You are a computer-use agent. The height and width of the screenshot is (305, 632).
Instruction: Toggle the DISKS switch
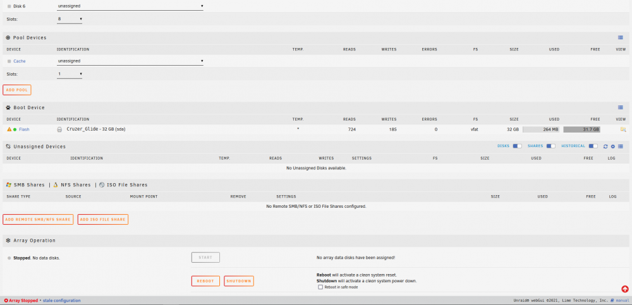point(517,146)
